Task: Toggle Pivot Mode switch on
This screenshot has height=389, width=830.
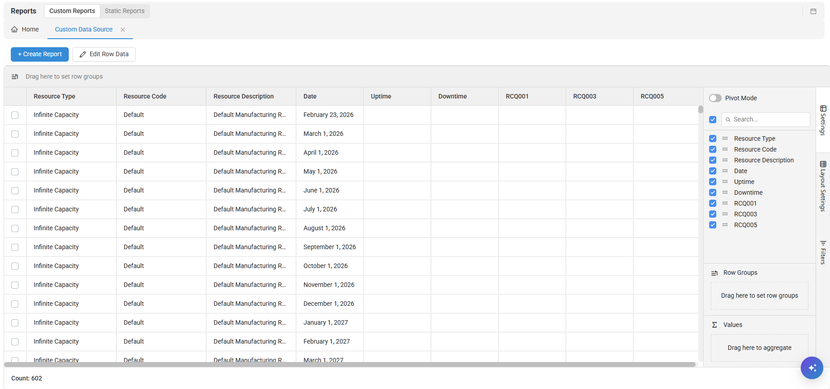Action: [715, 98]
